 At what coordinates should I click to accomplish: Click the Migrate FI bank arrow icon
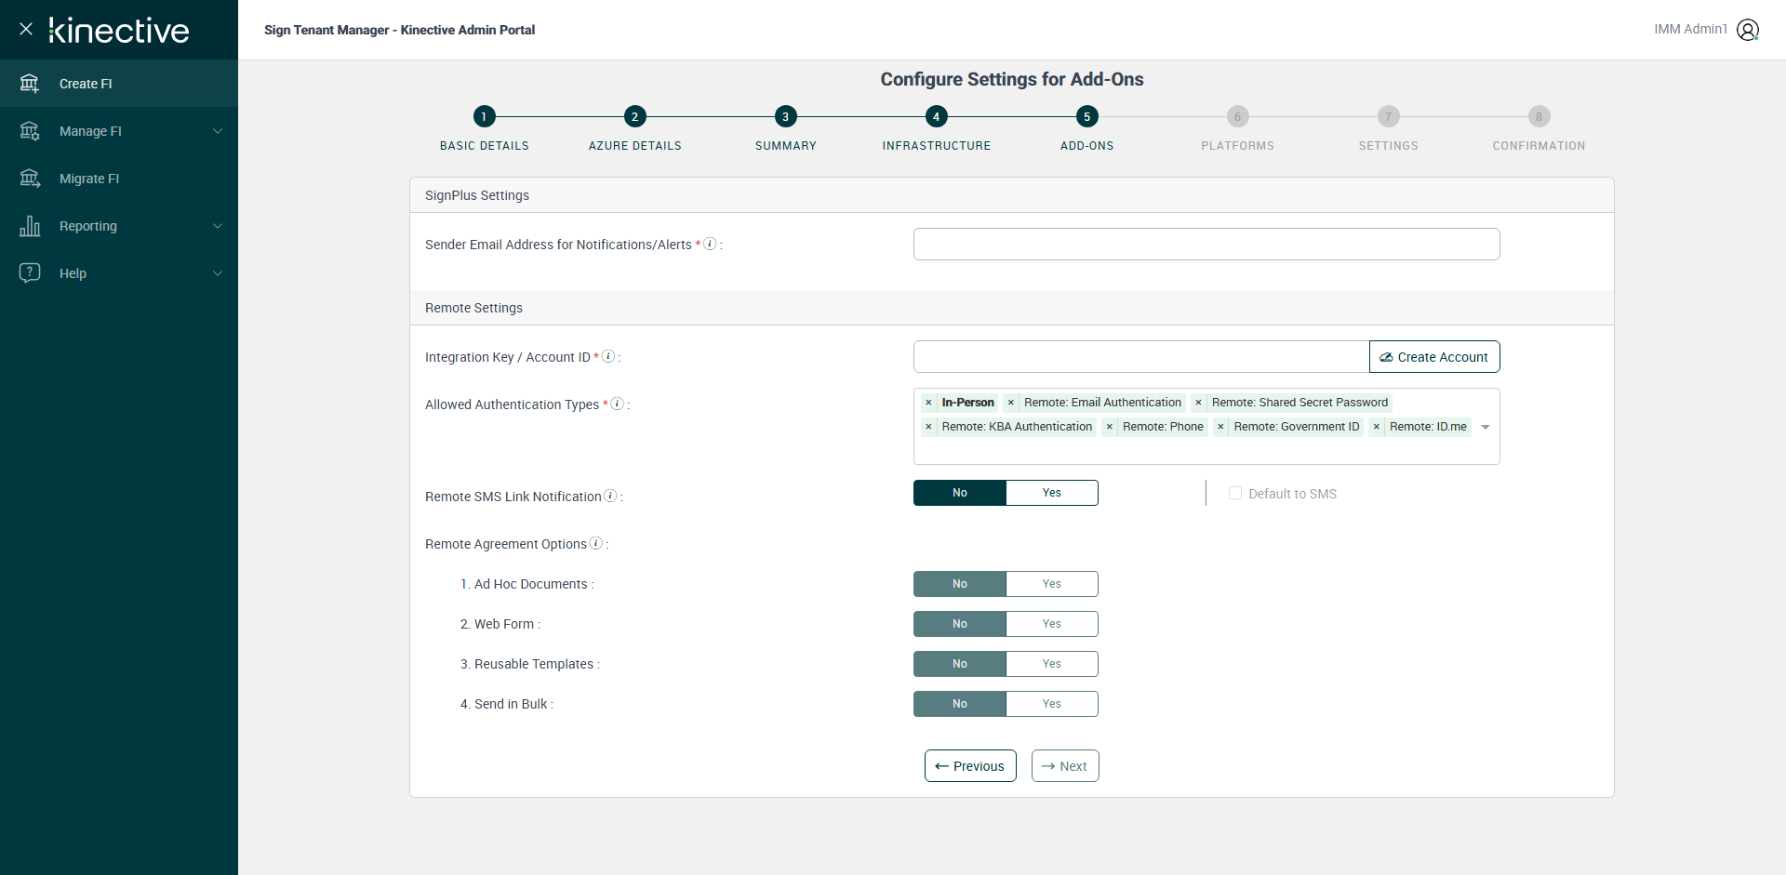pos(30,179)
